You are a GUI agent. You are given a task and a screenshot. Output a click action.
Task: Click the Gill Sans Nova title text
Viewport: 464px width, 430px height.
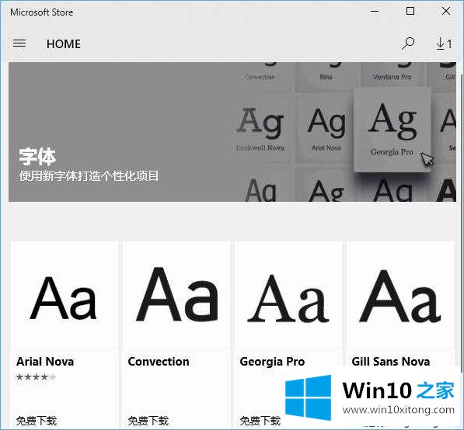tap(391, 362)
